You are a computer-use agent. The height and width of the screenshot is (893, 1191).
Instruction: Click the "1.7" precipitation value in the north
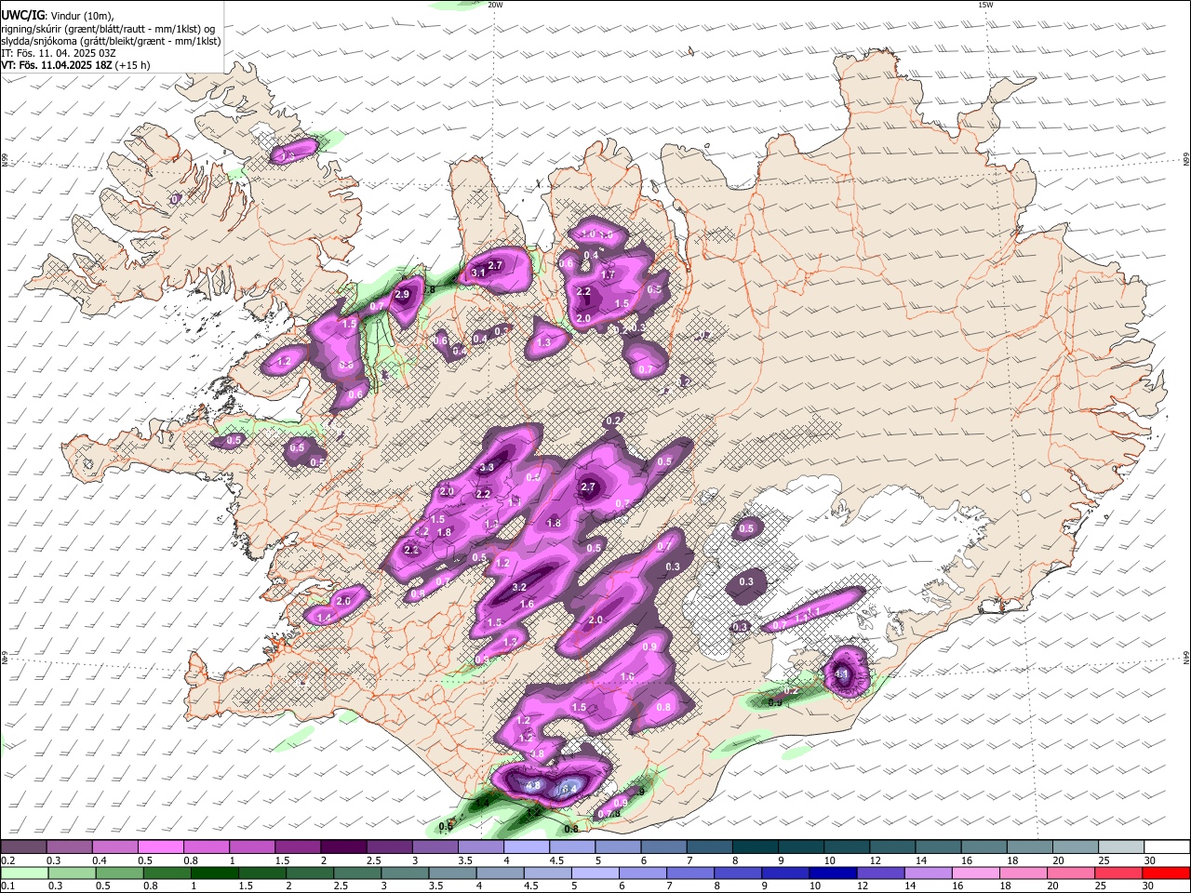[609, 275]
